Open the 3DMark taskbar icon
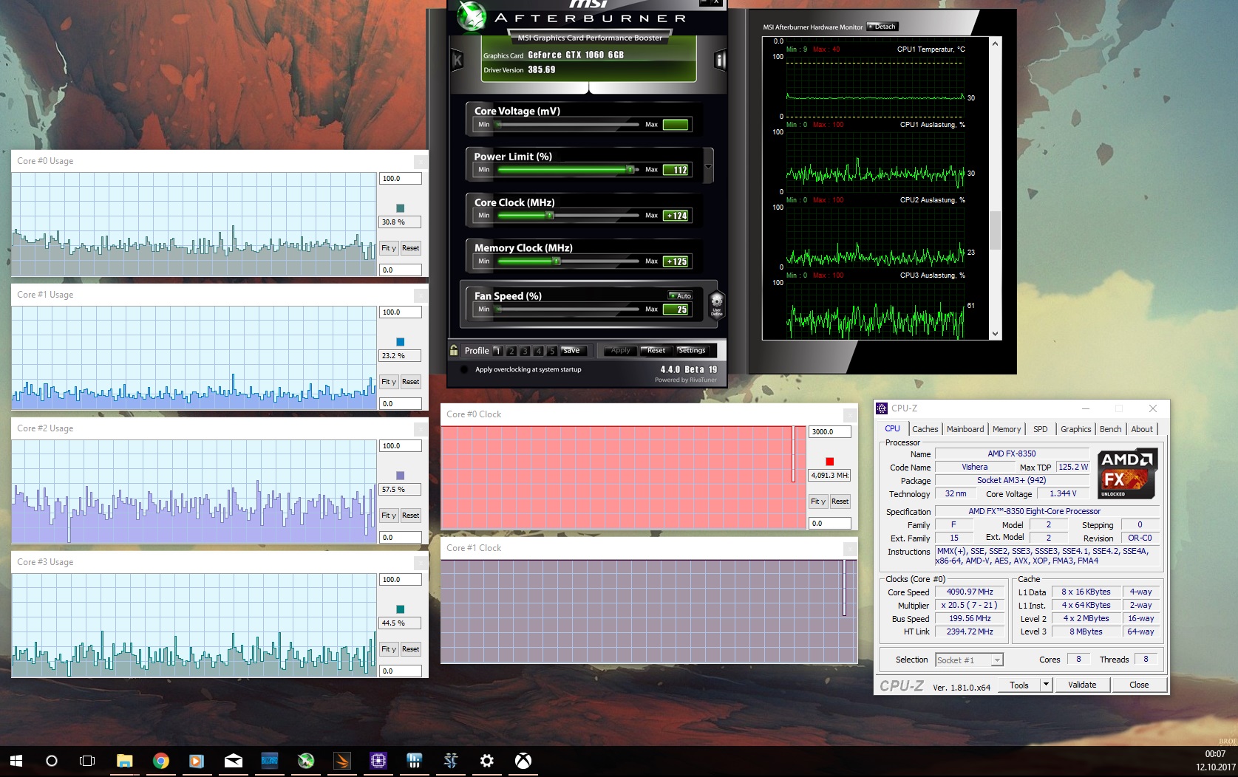The width and height of the screenshot is (1238, 777). (341, 761)
